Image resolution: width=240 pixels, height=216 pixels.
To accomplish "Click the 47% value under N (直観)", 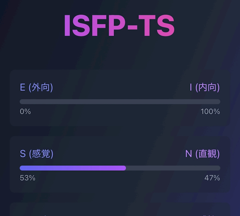I will (212, 178).
